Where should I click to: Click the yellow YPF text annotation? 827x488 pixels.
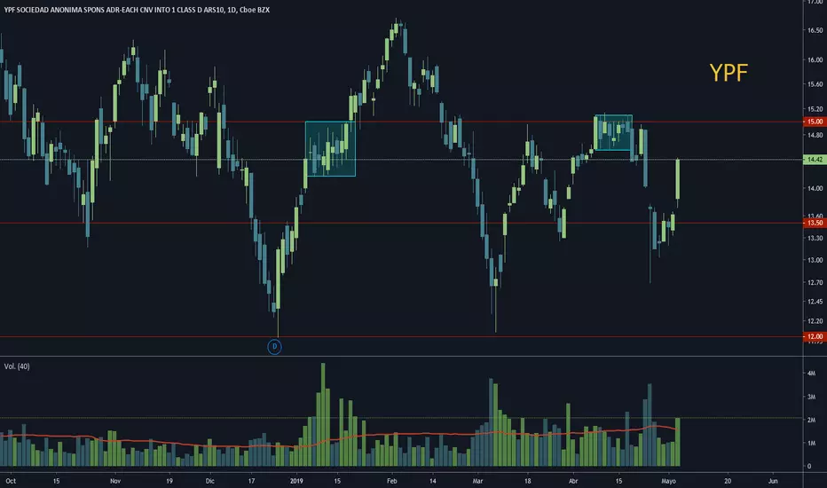(x=729, y=73)
